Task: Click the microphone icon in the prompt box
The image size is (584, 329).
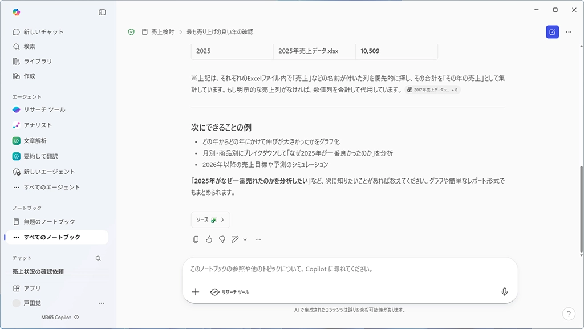Action: point(504,291)
